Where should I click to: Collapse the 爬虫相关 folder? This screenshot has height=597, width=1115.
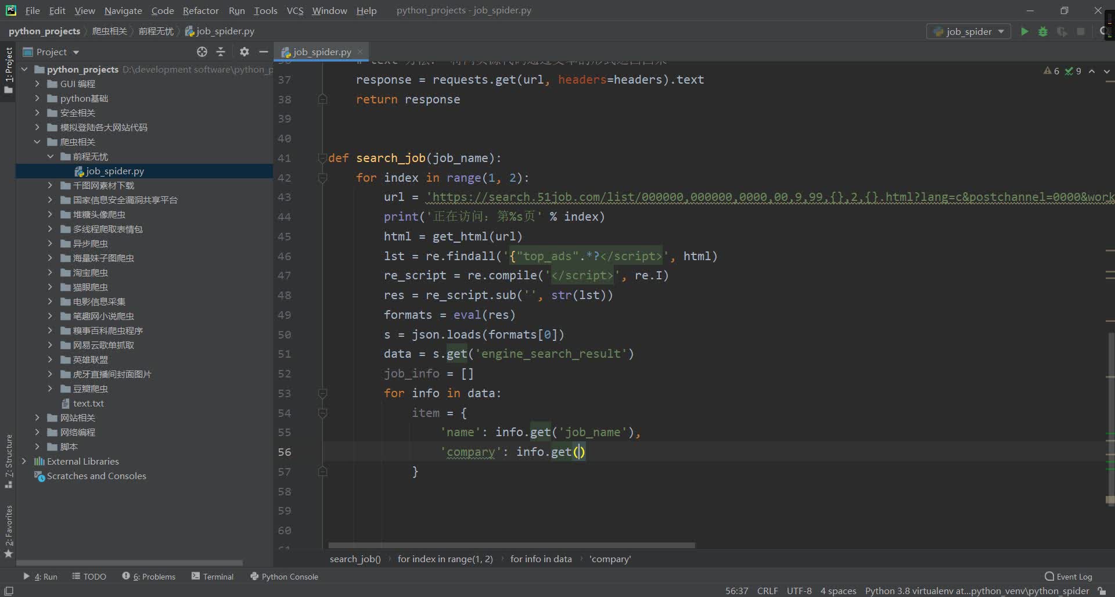[x=37, y=142]
